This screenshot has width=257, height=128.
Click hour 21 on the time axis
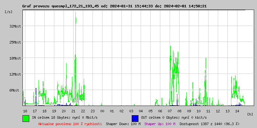pyautogui.click(x=73, y=111)
